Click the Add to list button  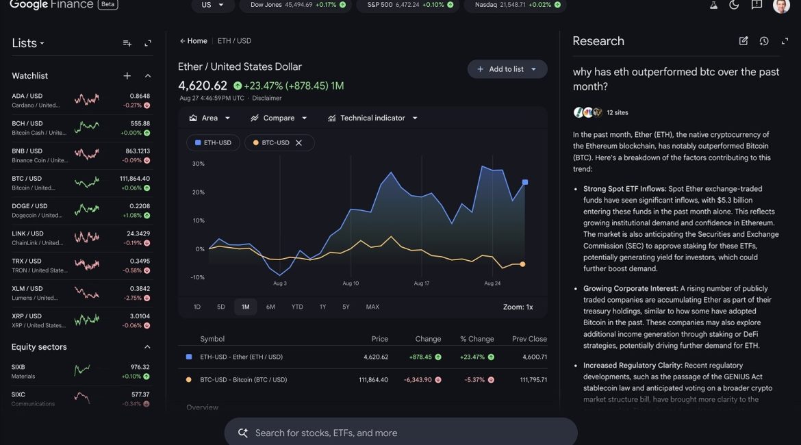507,69
